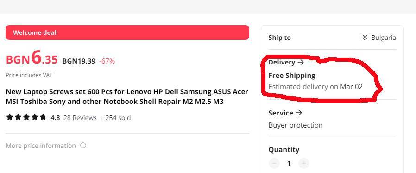Click the product title text

(127, 96)
